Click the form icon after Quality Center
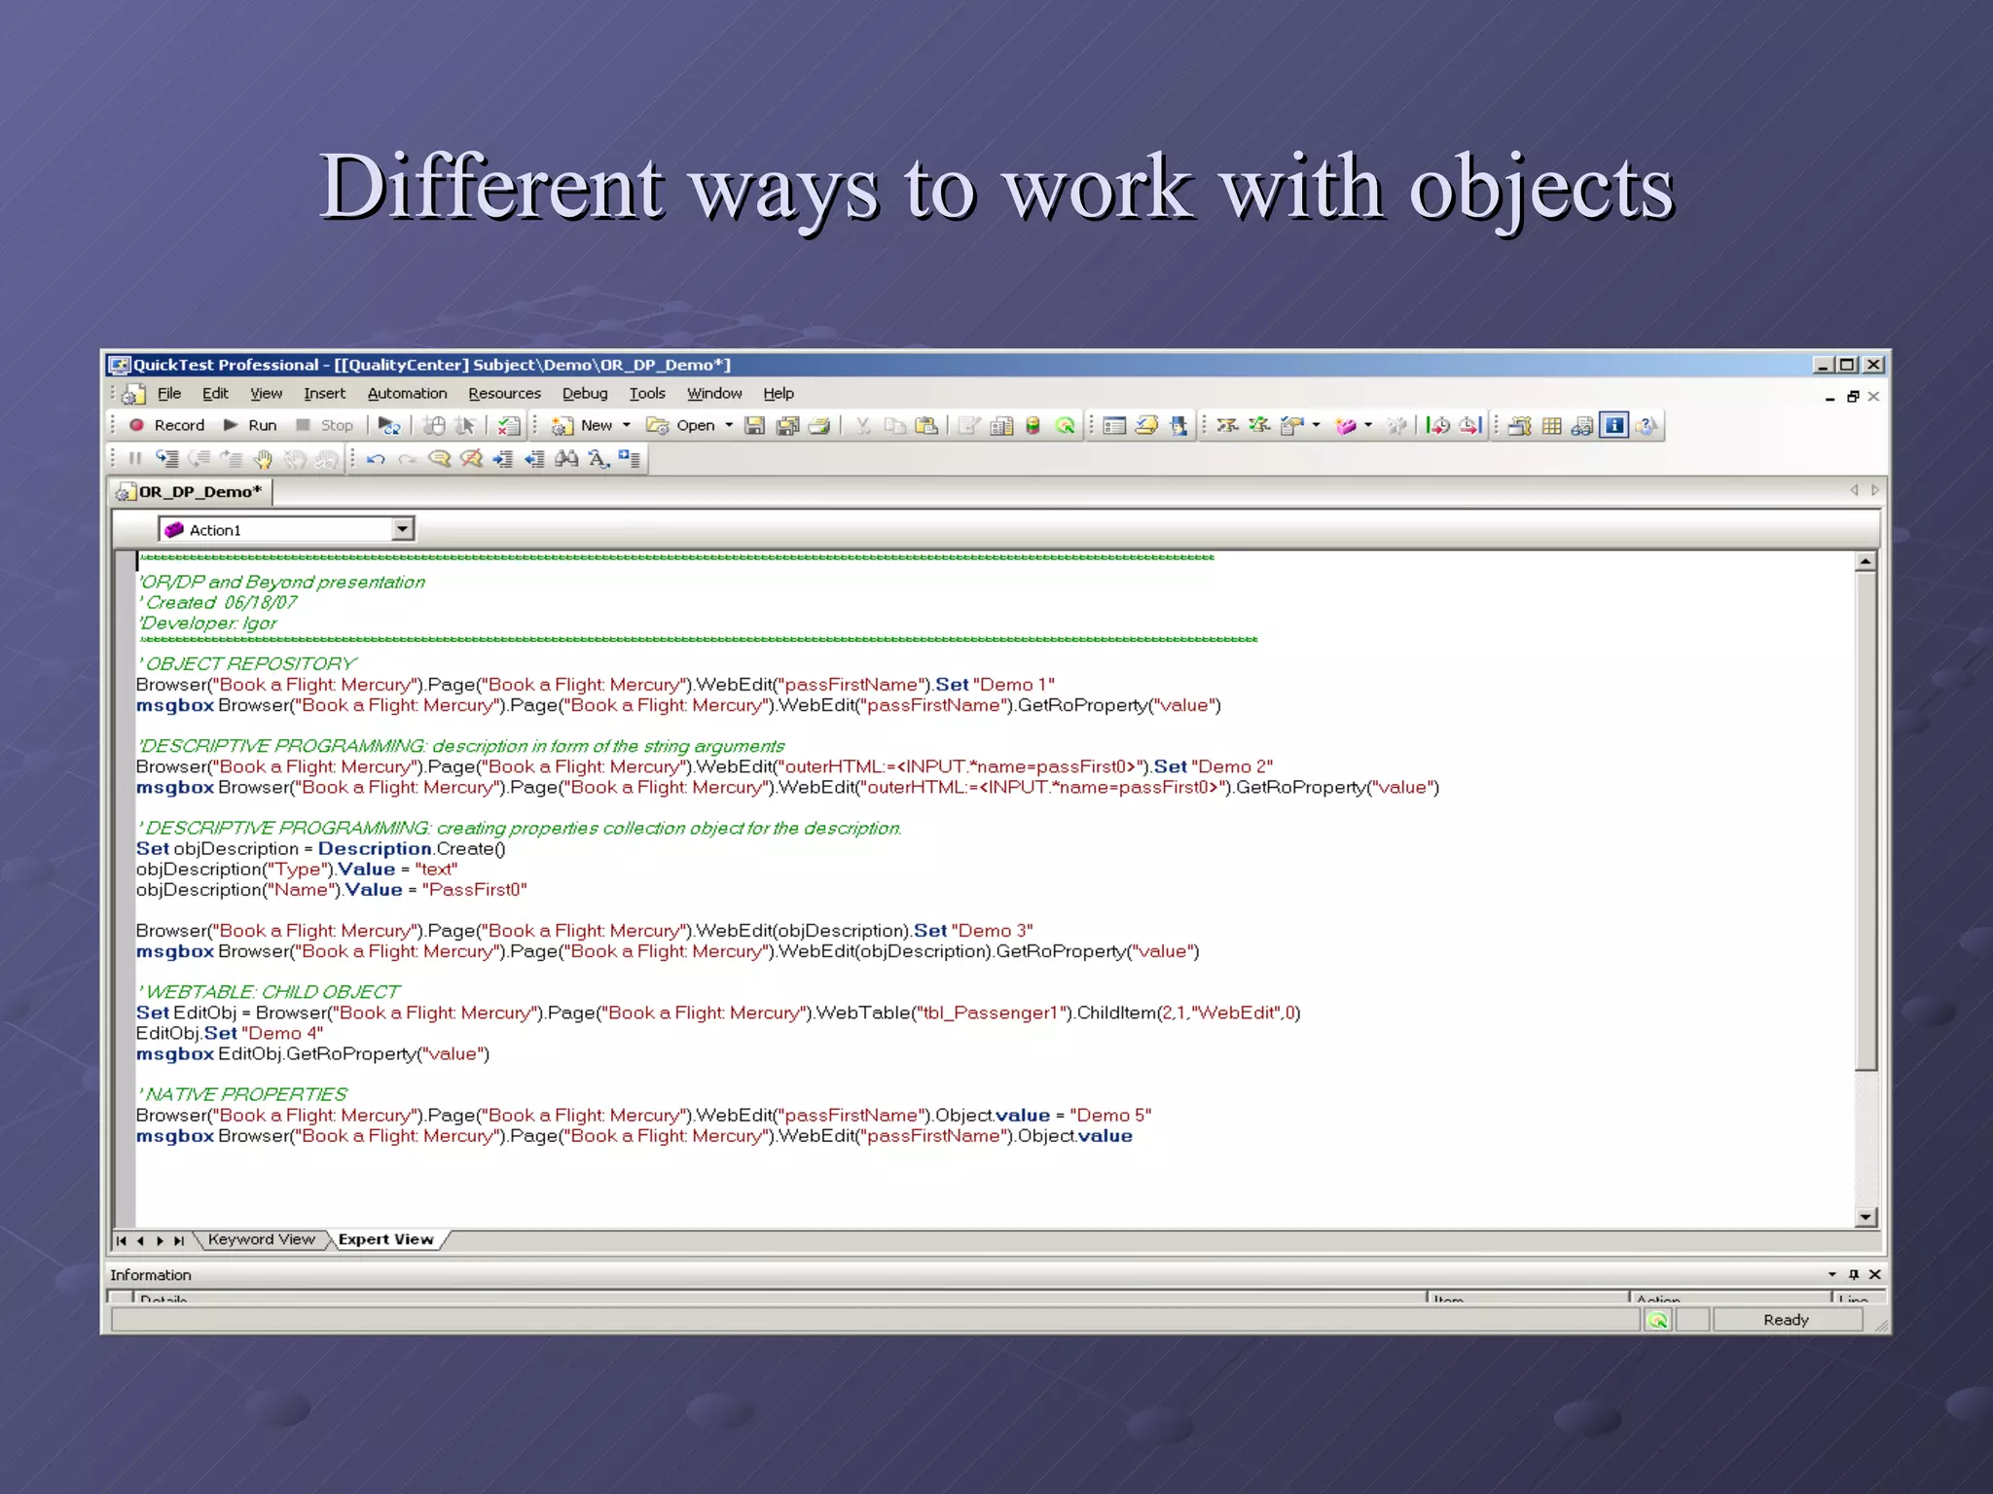This screenshot has height=1494, width=1993. pyautogui.click(x=1115, y=425)
